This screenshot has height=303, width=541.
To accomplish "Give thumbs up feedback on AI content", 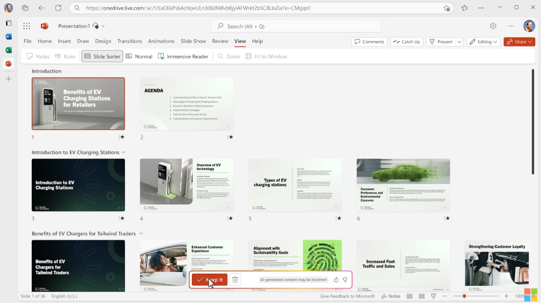I will pos(336,280).
